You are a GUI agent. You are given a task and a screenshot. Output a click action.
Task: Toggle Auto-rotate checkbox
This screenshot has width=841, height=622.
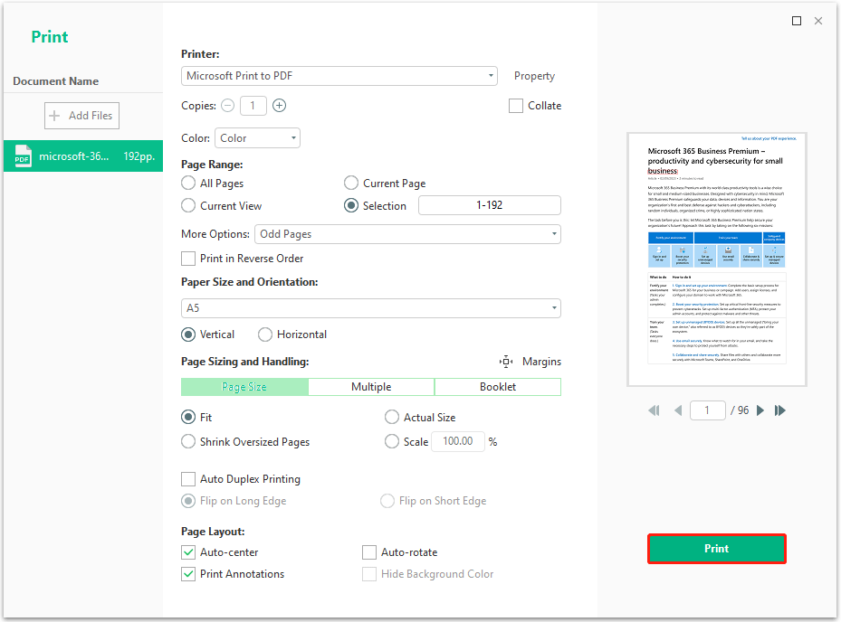[x=369, y=552]
